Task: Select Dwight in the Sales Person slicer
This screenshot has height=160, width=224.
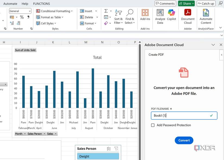Action: tap(98, 156)
